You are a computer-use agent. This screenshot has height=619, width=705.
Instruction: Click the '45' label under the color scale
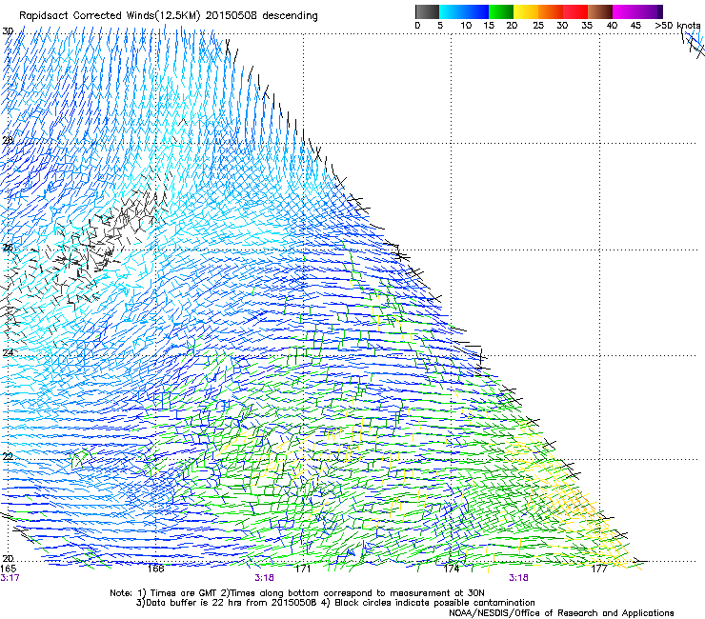pyautogui.click(x=635, y=26)
